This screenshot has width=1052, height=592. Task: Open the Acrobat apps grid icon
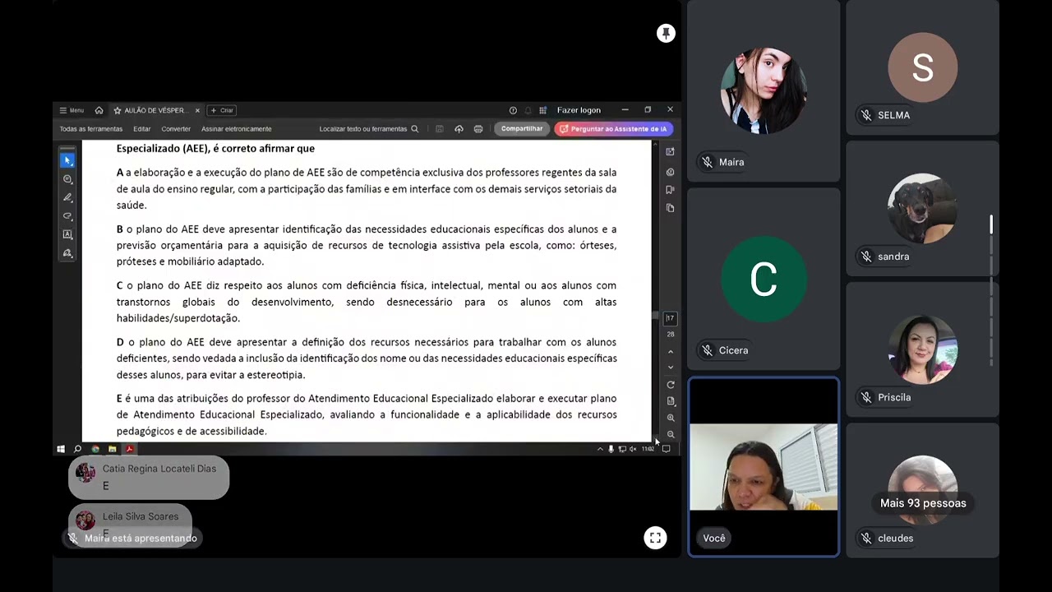coord(542,110)
